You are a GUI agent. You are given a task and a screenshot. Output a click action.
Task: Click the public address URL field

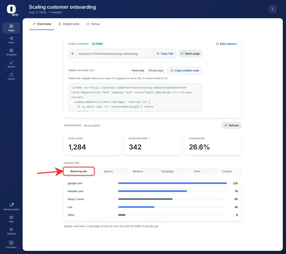[115, 54]
